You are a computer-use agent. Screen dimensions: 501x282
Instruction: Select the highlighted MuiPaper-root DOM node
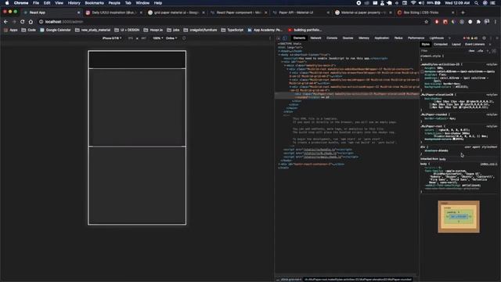coord(347,96)
